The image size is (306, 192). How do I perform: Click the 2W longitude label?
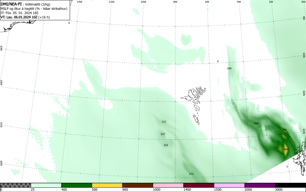click(x=271, y=2)
